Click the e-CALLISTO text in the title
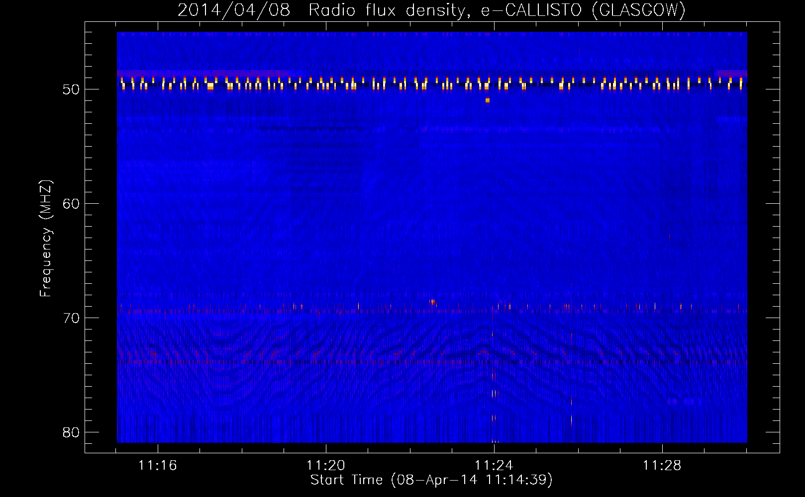805x497 pixels. click(531, 10)
